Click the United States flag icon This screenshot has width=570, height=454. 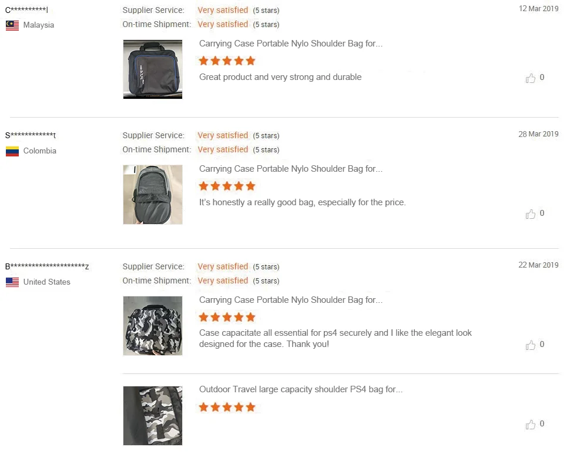point(12,282)
